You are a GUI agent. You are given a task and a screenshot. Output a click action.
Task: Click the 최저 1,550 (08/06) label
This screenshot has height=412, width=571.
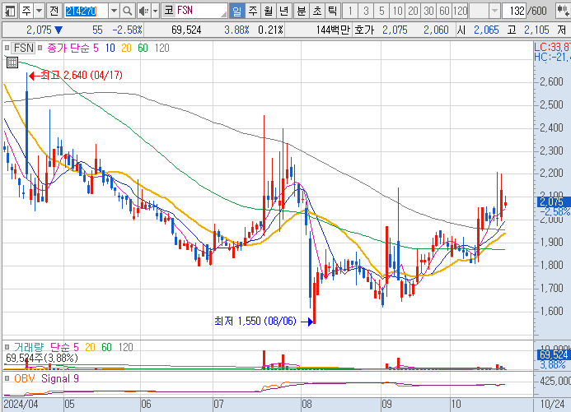(255, 322)
